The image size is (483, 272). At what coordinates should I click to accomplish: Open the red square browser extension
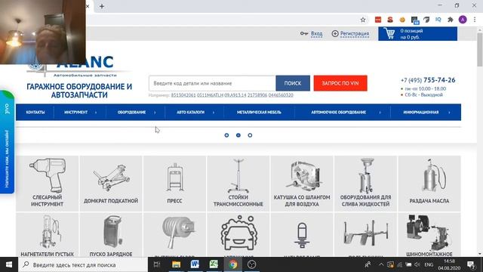click(378, 20)
